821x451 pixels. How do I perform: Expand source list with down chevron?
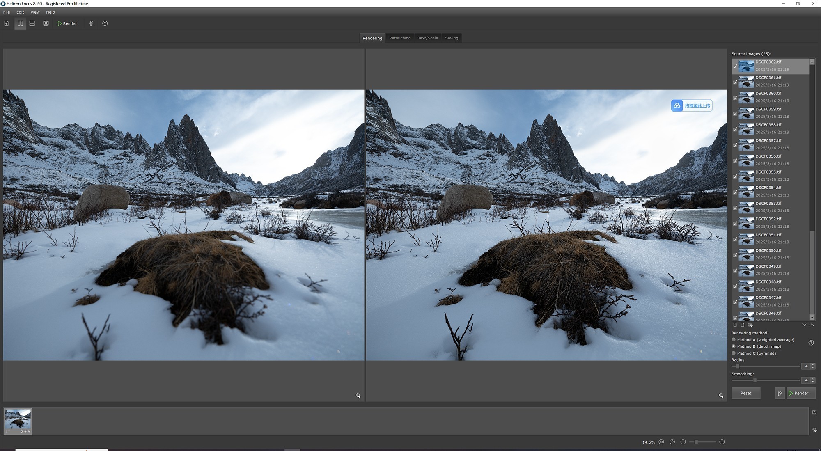(x=804, y=325)
